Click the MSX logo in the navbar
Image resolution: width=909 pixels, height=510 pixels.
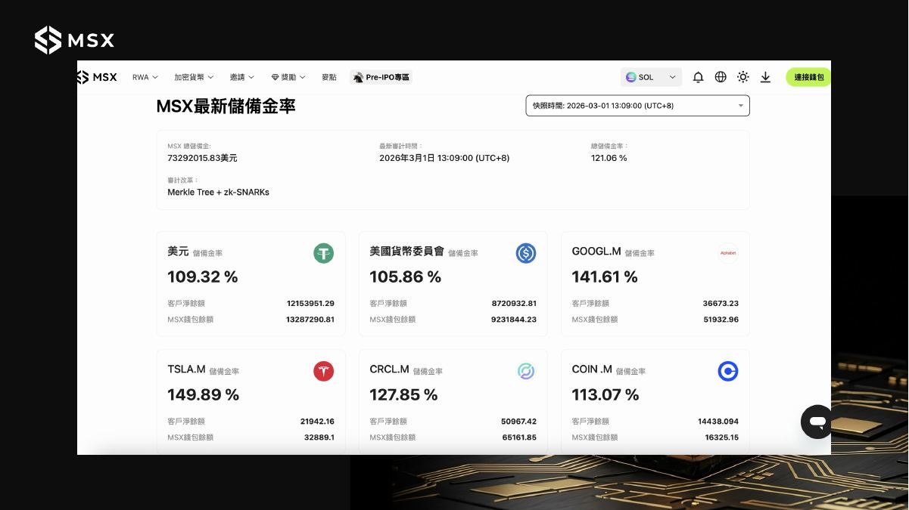pos(97,77)
